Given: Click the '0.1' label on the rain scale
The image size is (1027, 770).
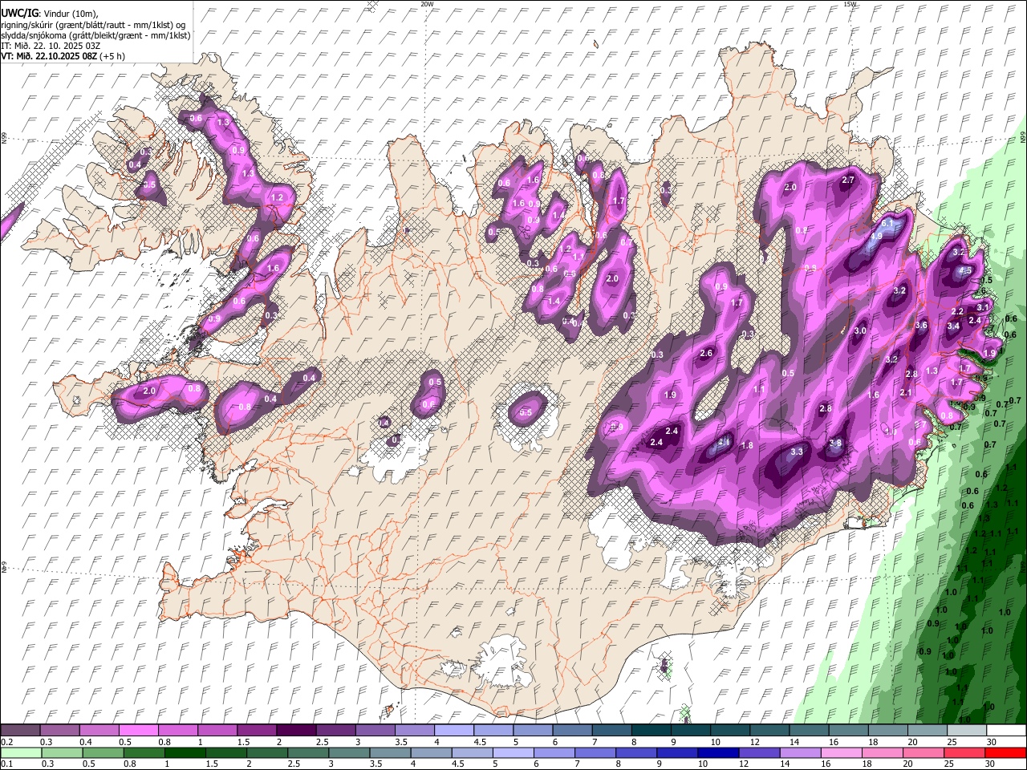Looking at the screenshot, I should [6, 764].
